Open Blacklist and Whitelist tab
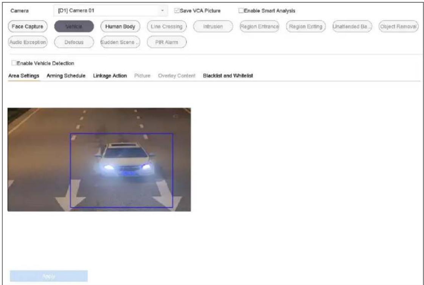 [x=228, y=76]
